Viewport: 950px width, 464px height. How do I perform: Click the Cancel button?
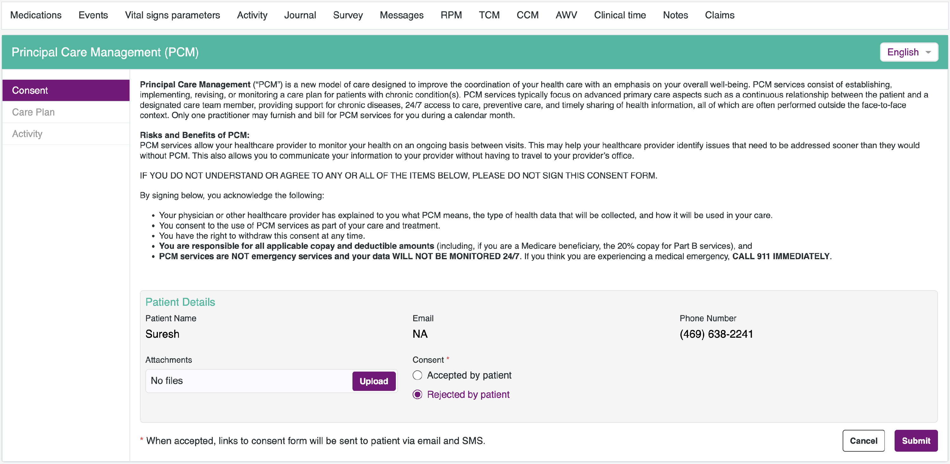click(x=863, y=440)
